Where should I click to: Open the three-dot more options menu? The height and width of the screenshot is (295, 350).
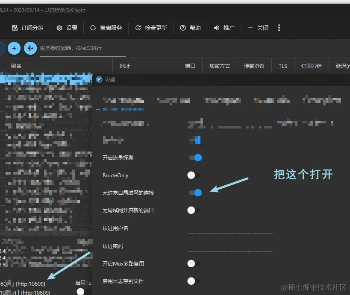[x=279, y=28]
